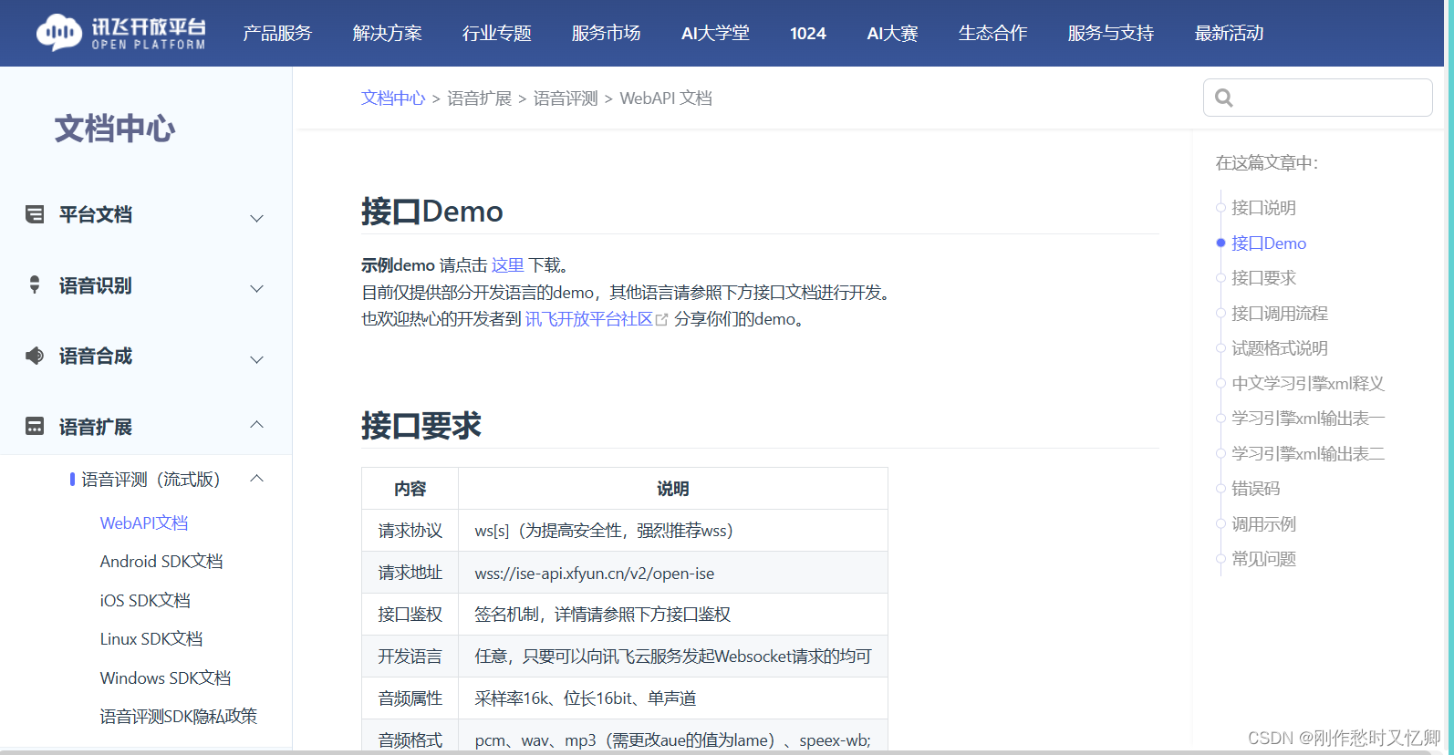Open the 最新活动 nav item
The height and width of the screenshot is (755, 1454).
(x=1230, y=33)
